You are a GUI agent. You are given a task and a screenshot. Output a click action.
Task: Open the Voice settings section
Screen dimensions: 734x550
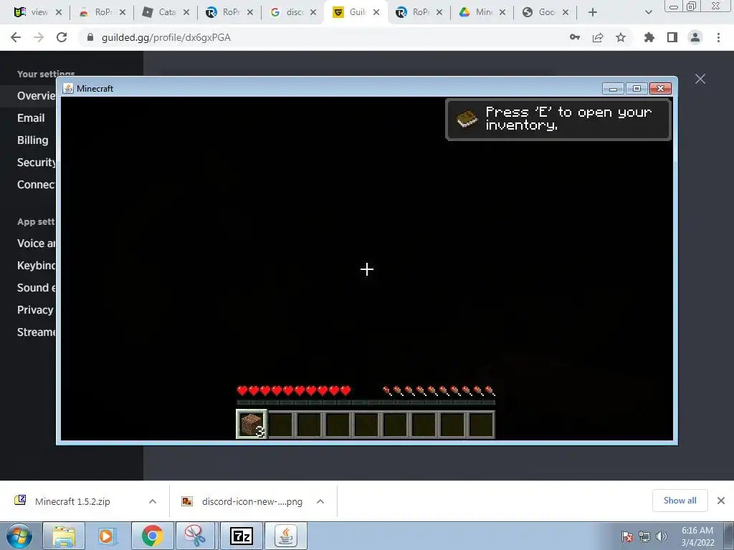coord(36,243)
